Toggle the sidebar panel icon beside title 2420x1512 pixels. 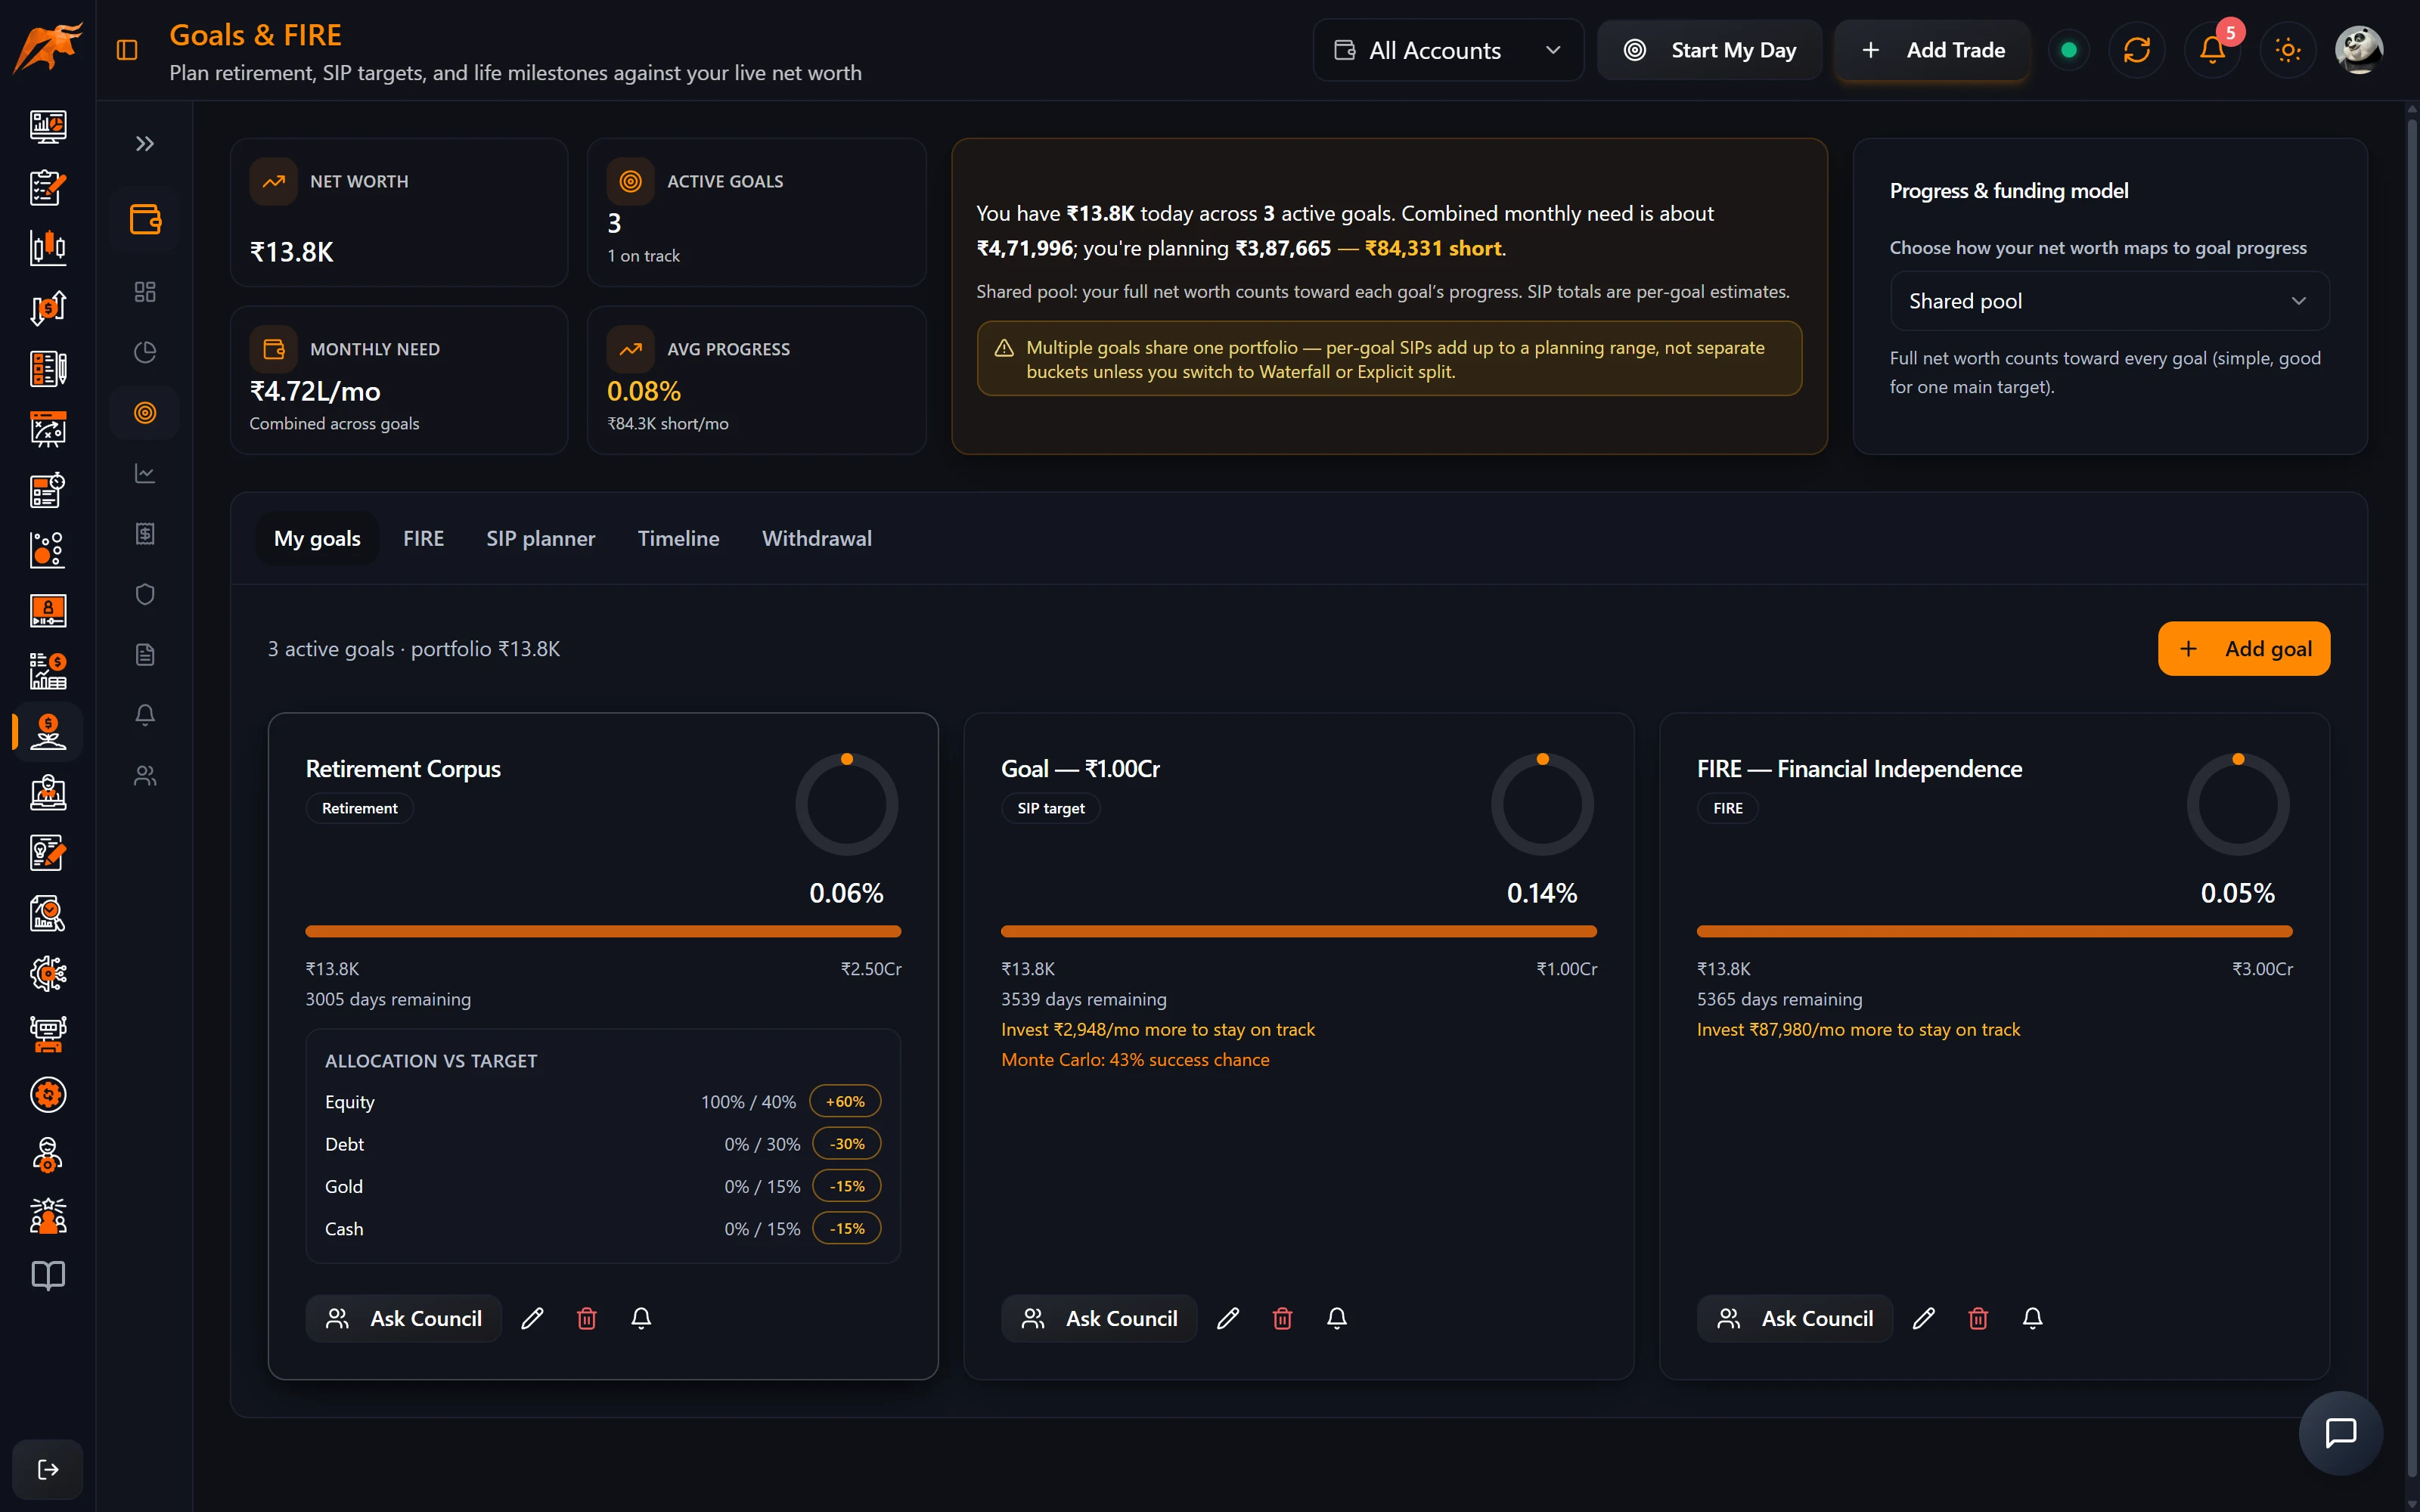click(x=127, y=50)
